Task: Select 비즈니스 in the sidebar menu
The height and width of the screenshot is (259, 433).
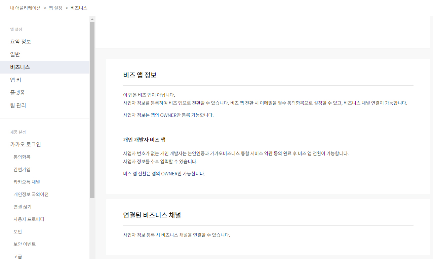Action: point(45,67)
